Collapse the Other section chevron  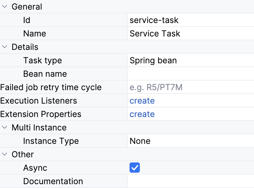(4, 154)
